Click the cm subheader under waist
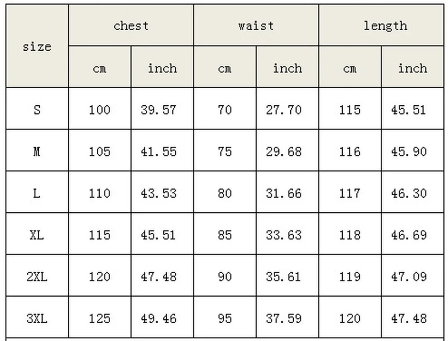448x341 pixels. [225, 68]
